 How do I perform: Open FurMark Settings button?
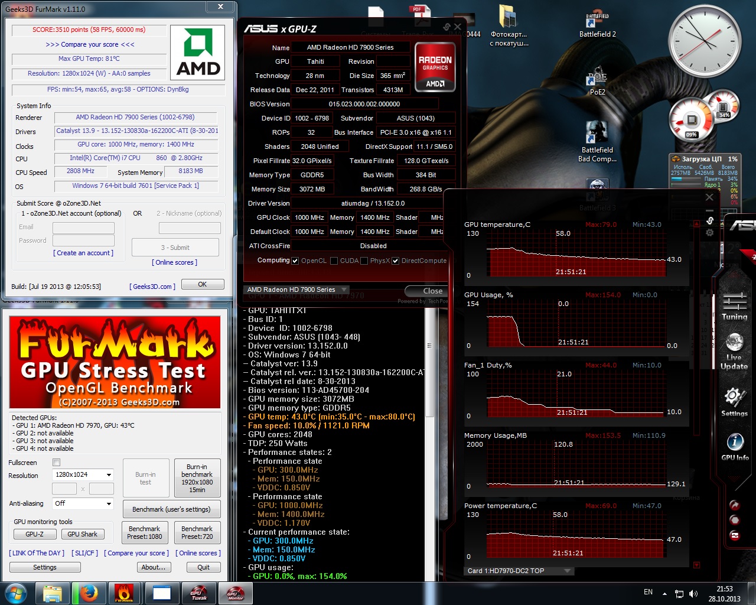[x=45, y=567]
